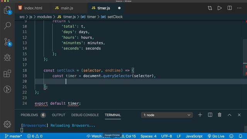Maximize the panel with the up chevron
The width and height of the screenshot is (247, 139).
pyautogui.click(x=229, y=115)
